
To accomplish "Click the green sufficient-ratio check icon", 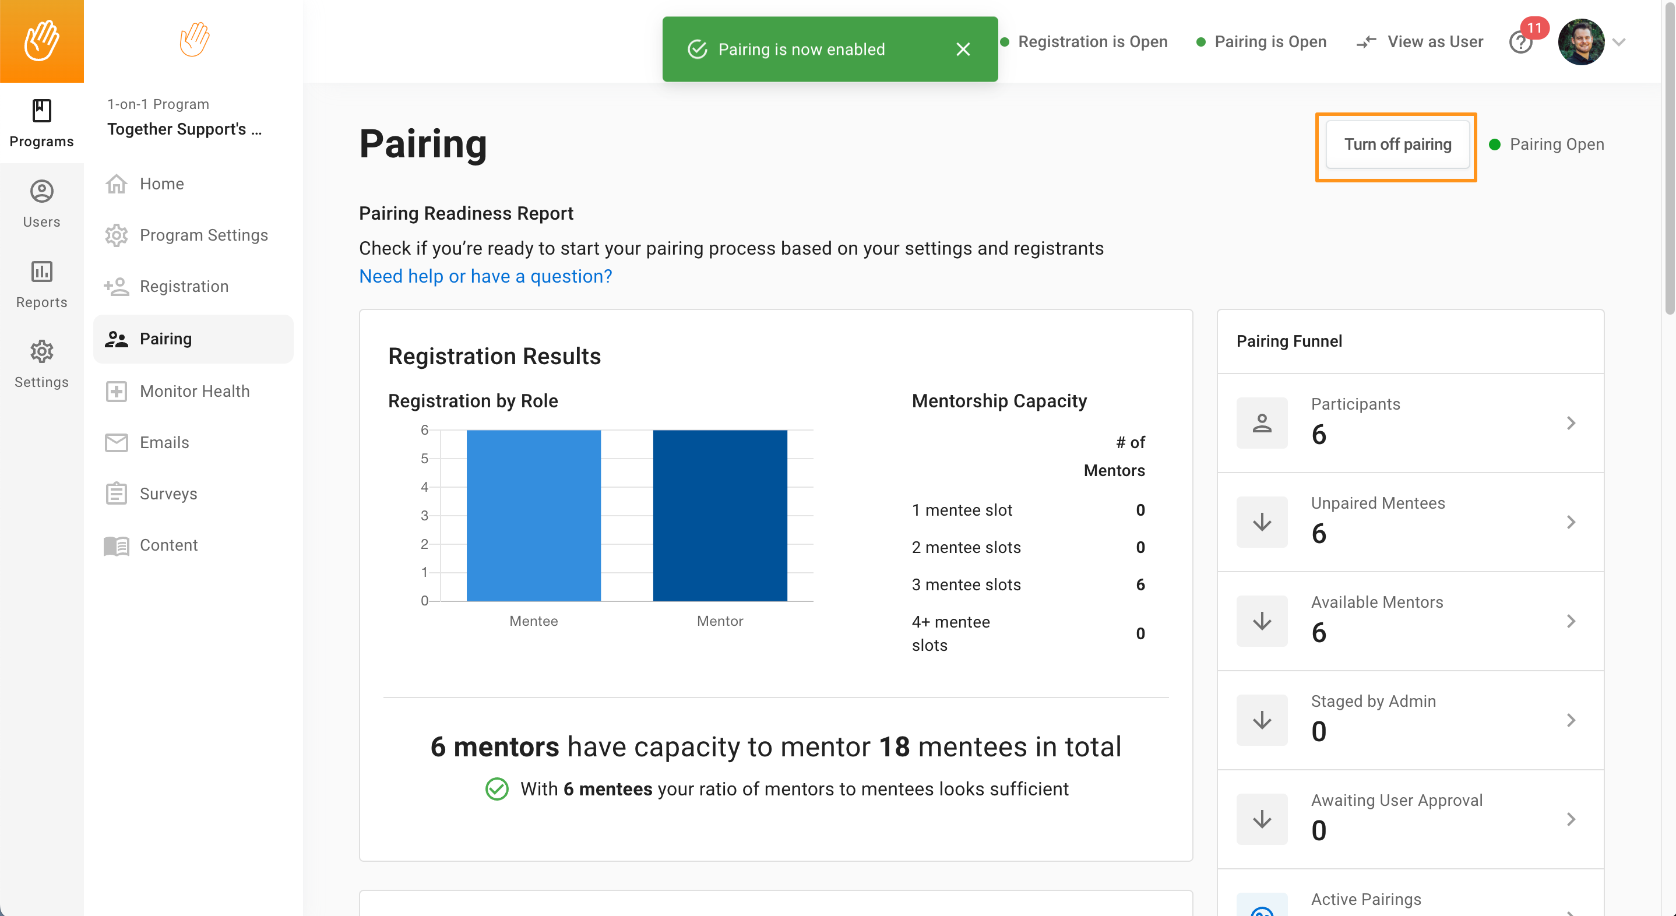I will pos(497,788).
